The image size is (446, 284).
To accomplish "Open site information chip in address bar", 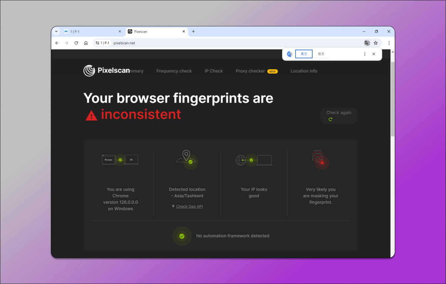I will pos(102,43).
